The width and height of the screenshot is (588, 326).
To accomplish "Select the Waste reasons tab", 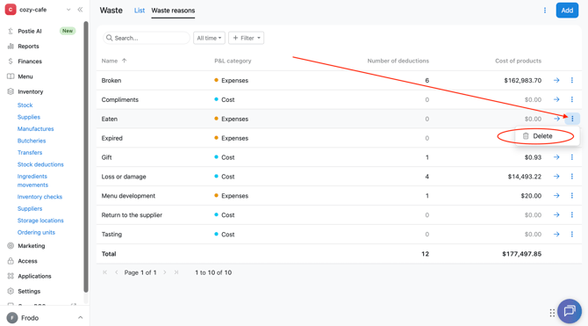I will tap(173, 11).
